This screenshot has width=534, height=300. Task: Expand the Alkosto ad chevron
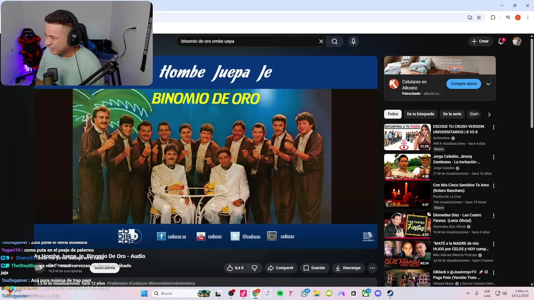488,84
